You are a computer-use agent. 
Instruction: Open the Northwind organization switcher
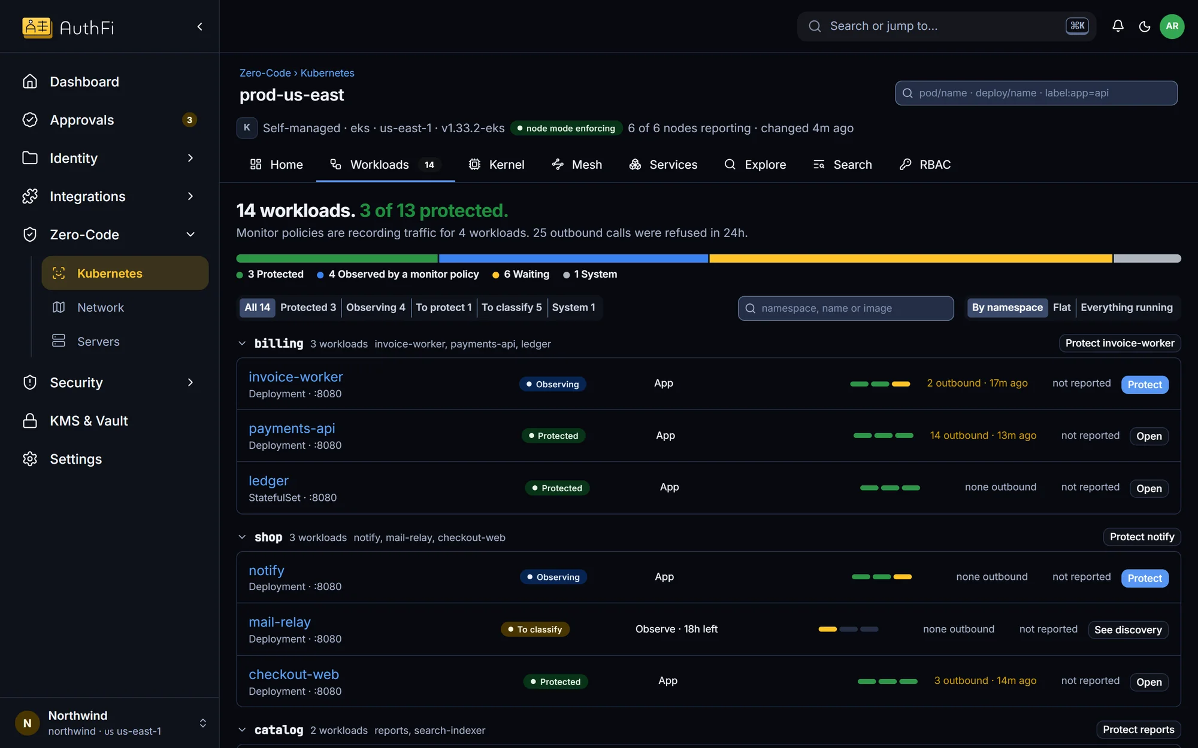[x=110, y=723]
